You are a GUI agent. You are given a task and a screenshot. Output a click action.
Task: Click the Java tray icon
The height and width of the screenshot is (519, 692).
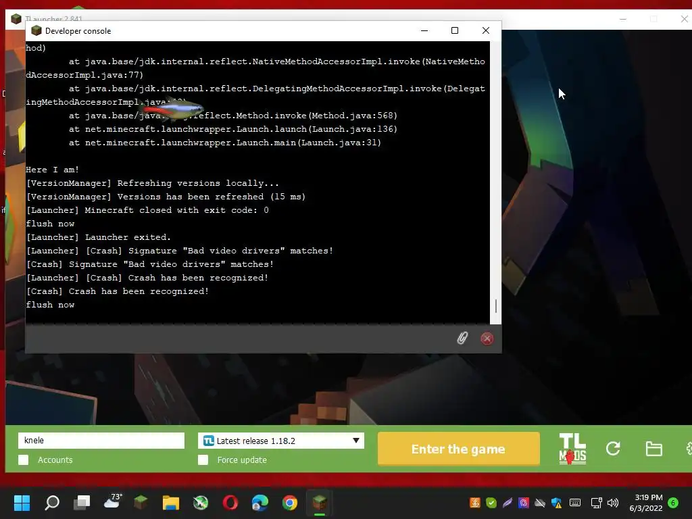(x=475, y=503)
